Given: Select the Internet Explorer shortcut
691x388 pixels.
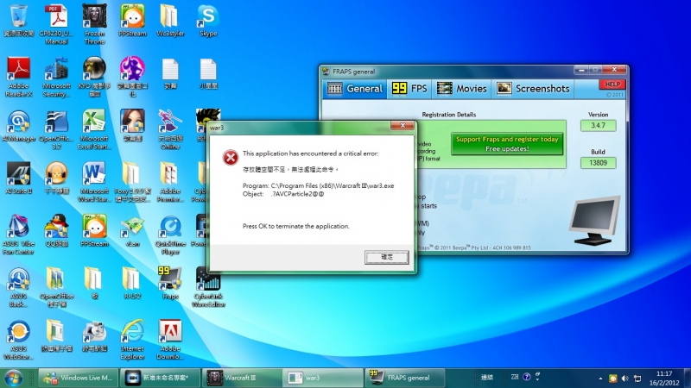Looking at the screenshot, I should (x=132, y=340).
